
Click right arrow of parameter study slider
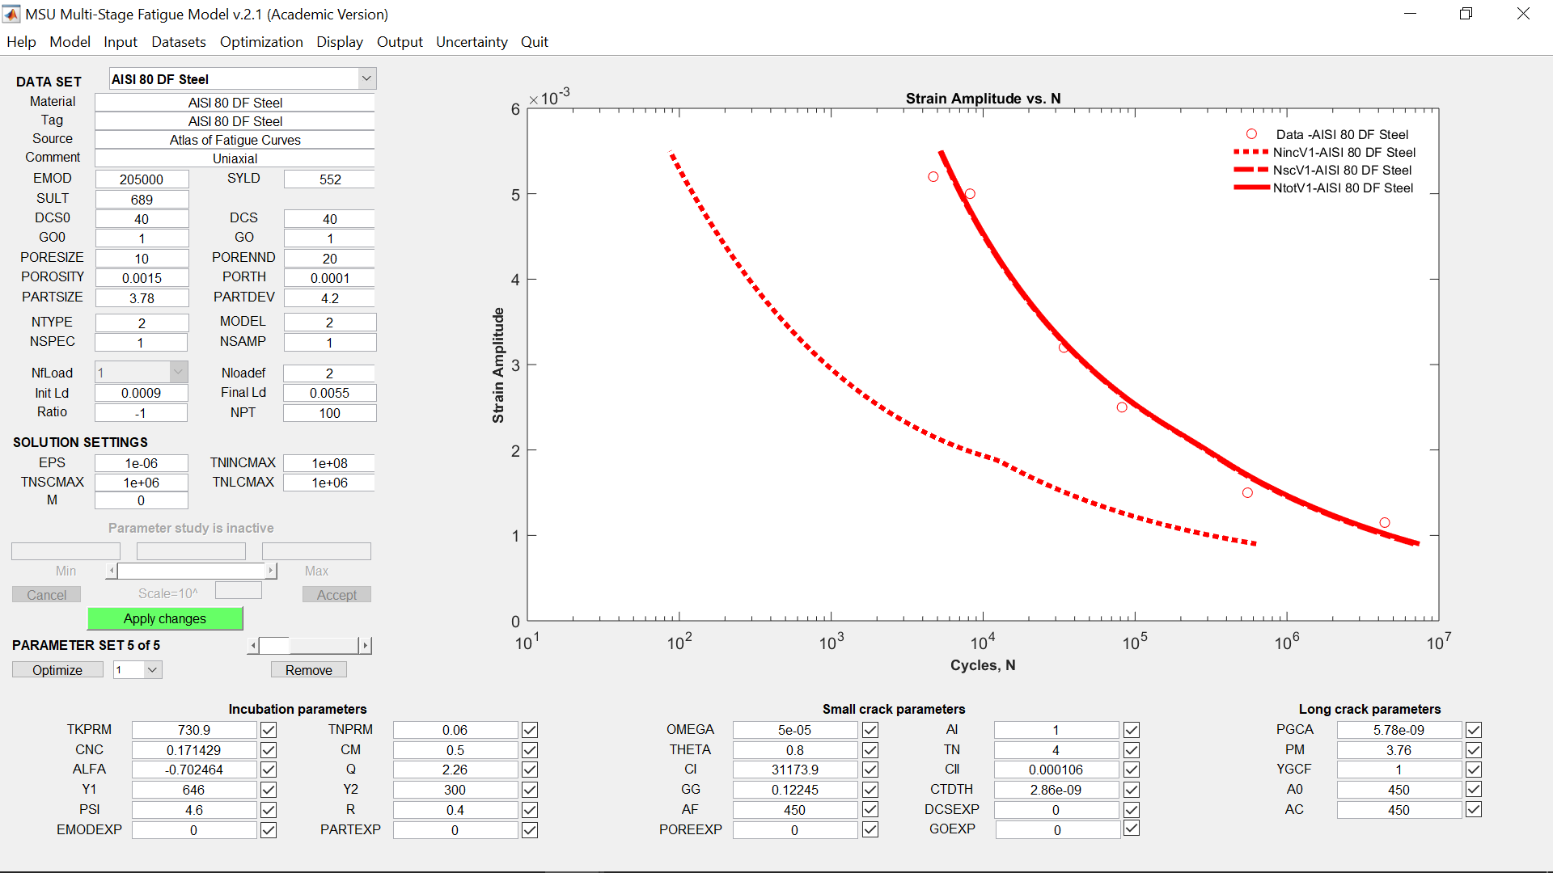click(271, 571)
